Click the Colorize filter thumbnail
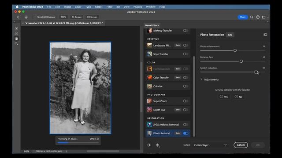The image size is (282, 158). (x=149, y=86)
